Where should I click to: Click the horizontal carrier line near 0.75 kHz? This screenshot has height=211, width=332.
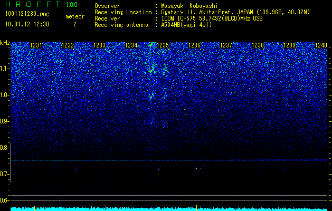pyautogui.click(x=169, y=160)
